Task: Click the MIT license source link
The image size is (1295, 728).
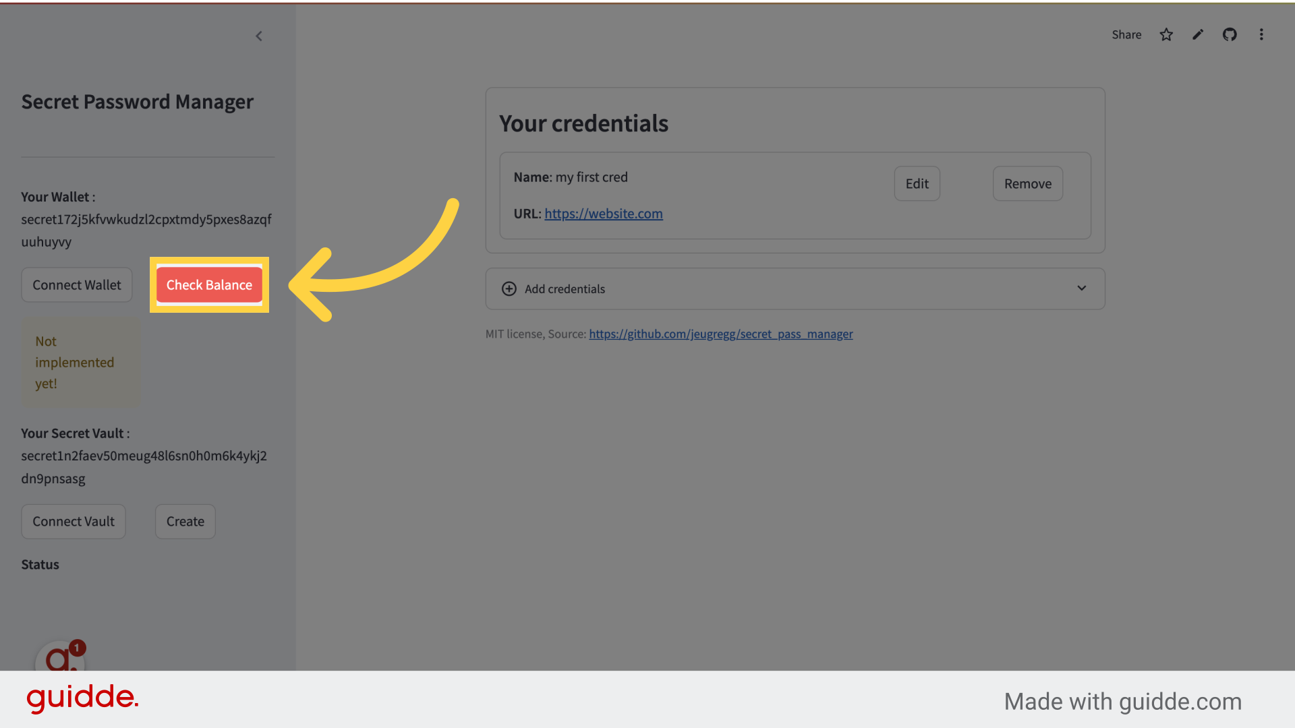Action: pyautogui.click(x=721, y=334)
